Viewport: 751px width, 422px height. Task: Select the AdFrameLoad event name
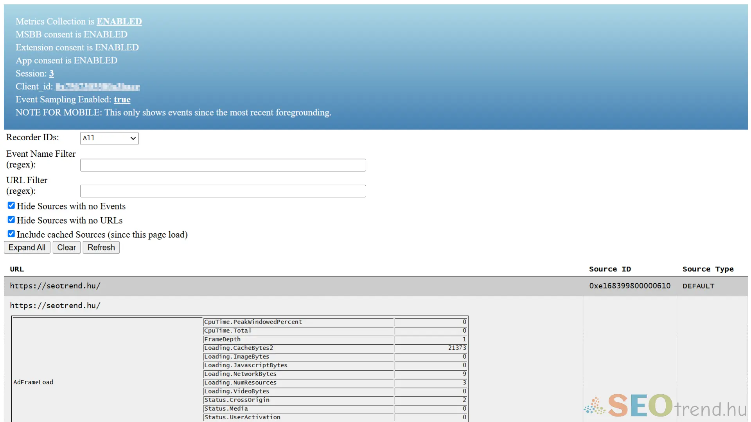[x=33, y=382]
